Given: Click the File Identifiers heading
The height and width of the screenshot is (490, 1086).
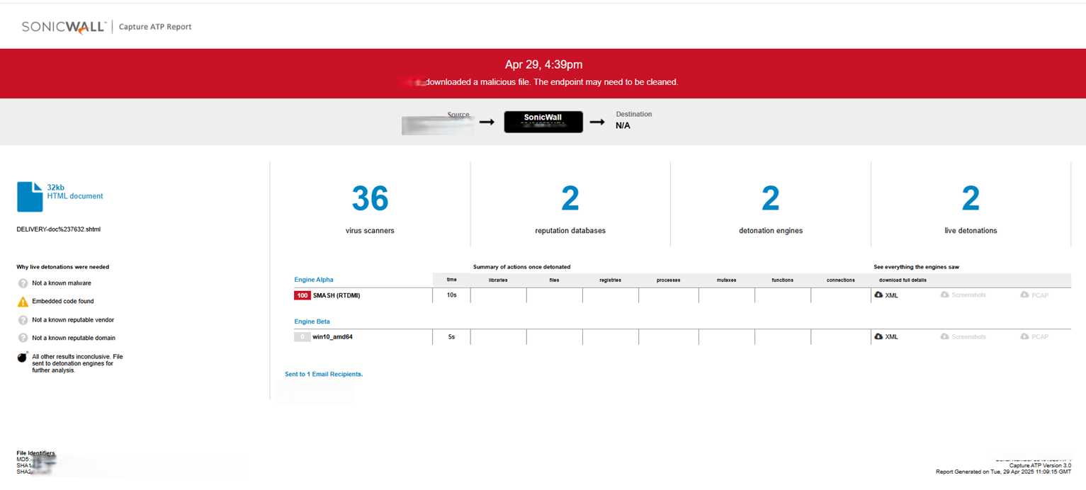Looking at the screenshot, I should point(35,453).
